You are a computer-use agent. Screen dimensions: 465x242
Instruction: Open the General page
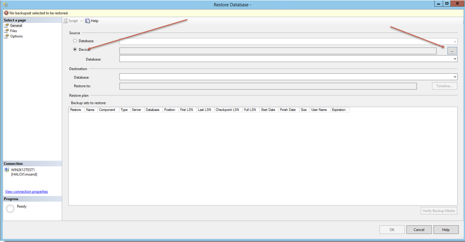[x=16, y=26]
